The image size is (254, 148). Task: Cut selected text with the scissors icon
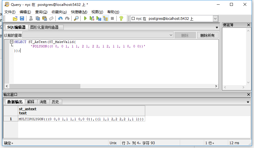tap(31, 19)
